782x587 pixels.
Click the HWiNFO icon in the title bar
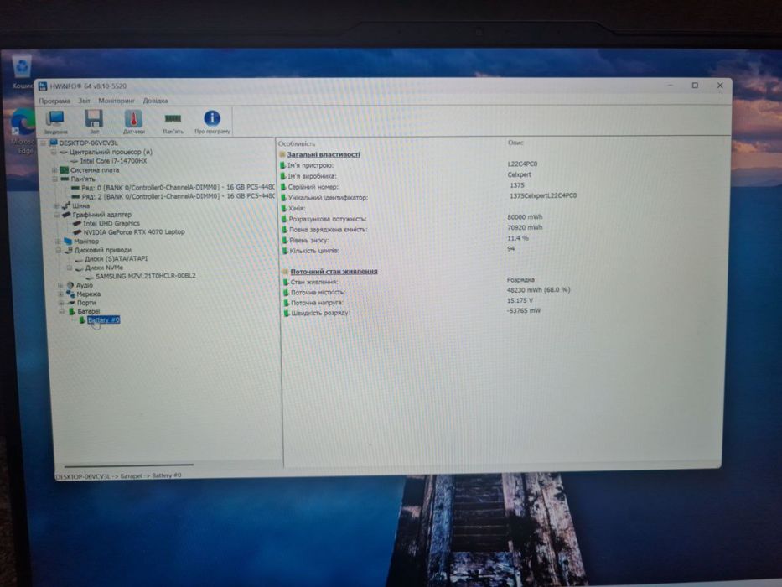[x=43, y=86]
